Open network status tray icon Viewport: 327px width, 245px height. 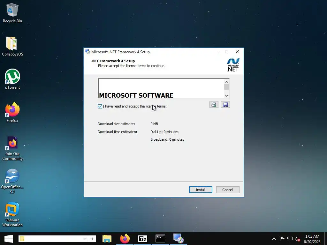pos(290,239)
